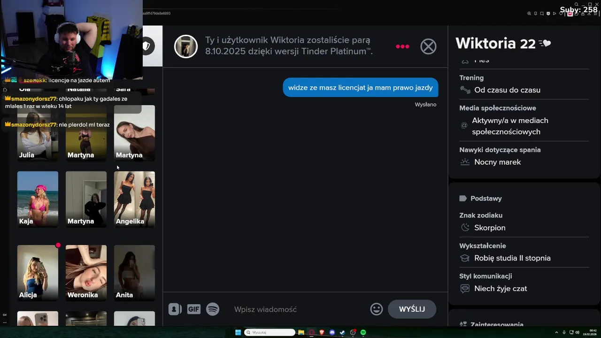The width and height of the screenshot is (601, 338).
Task: Click the dumbbell icon next to 'Od czasu do czasu'
Action: click(465, 90)
